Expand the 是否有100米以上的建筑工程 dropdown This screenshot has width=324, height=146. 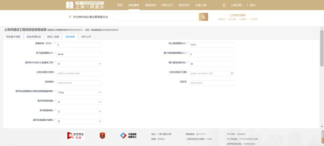tap(79, 64)
